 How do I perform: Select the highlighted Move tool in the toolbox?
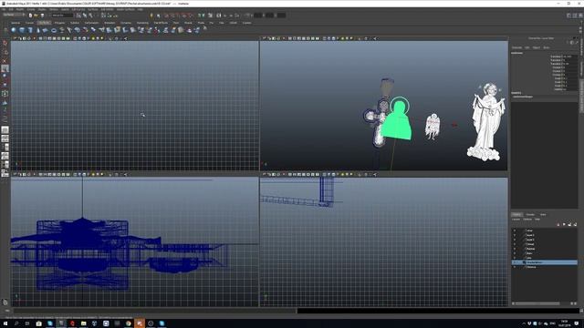(5, 68)
